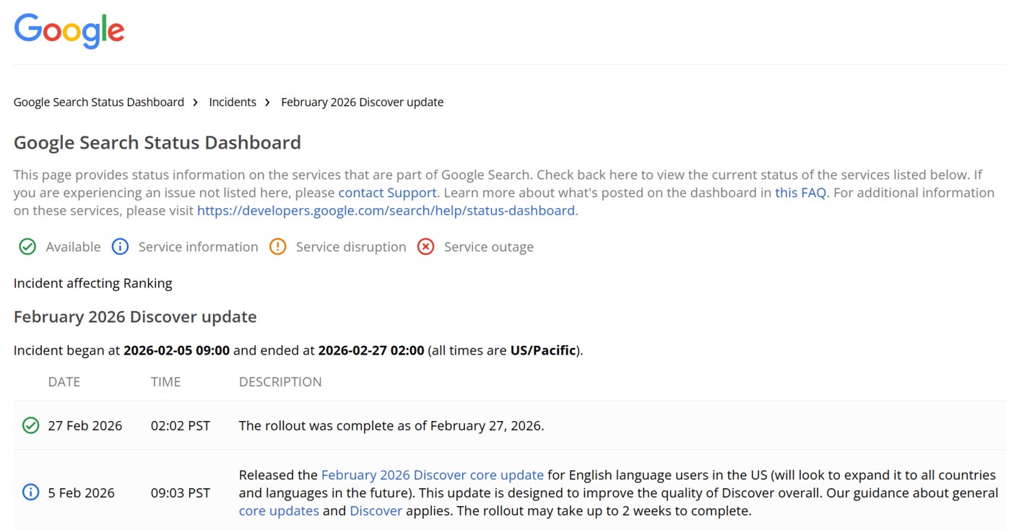The height and width of the screenshot is (530, 1011).
Task: Open the core updates link
Action: pyautogui.click(x=279, y=511)
